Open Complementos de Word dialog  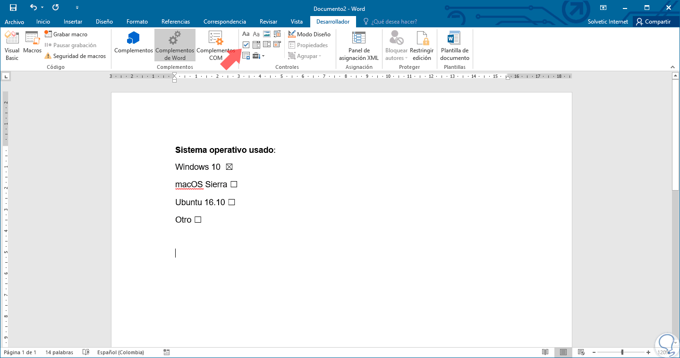click(175, 46)
